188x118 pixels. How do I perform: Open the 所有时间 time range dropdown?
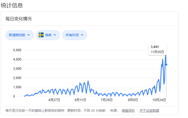click(x=74, y=35)
